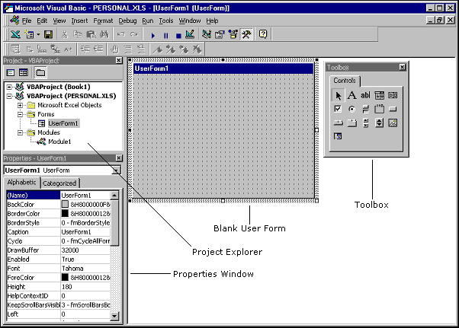
Task: Open the Insert object dropdown arrow
Action: click(x=38, y=35)
